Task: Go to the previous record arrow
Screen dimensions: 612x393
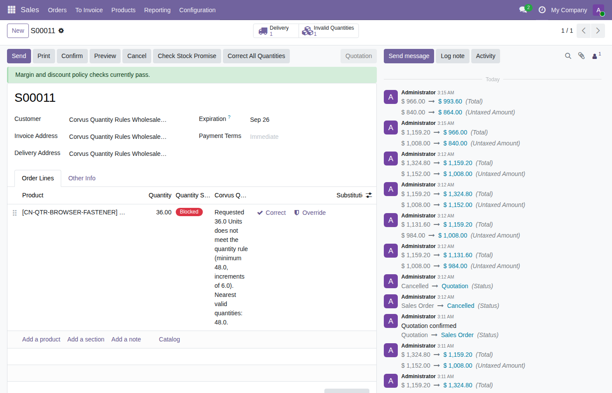Action: 584,31
